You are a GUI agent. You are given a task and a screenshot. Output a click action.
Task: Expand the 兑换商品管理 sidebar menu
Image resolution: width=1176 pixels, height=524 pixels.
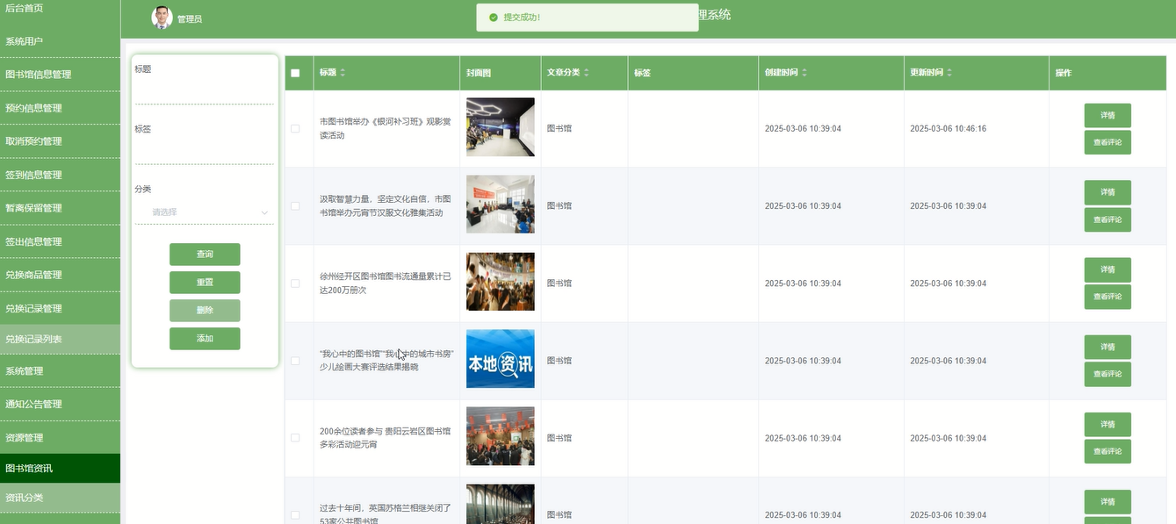(x=60, y=275)
